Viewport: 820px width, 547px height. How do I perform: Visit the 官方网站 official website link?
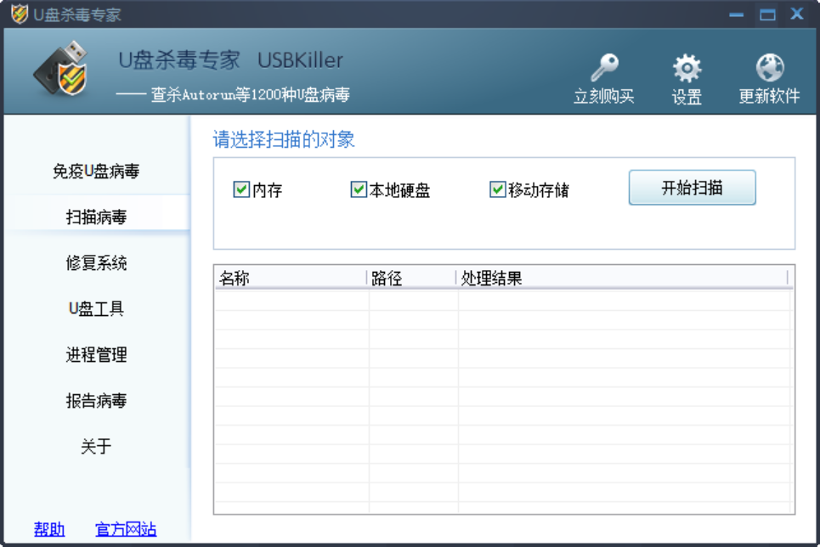tap(126, 529)
